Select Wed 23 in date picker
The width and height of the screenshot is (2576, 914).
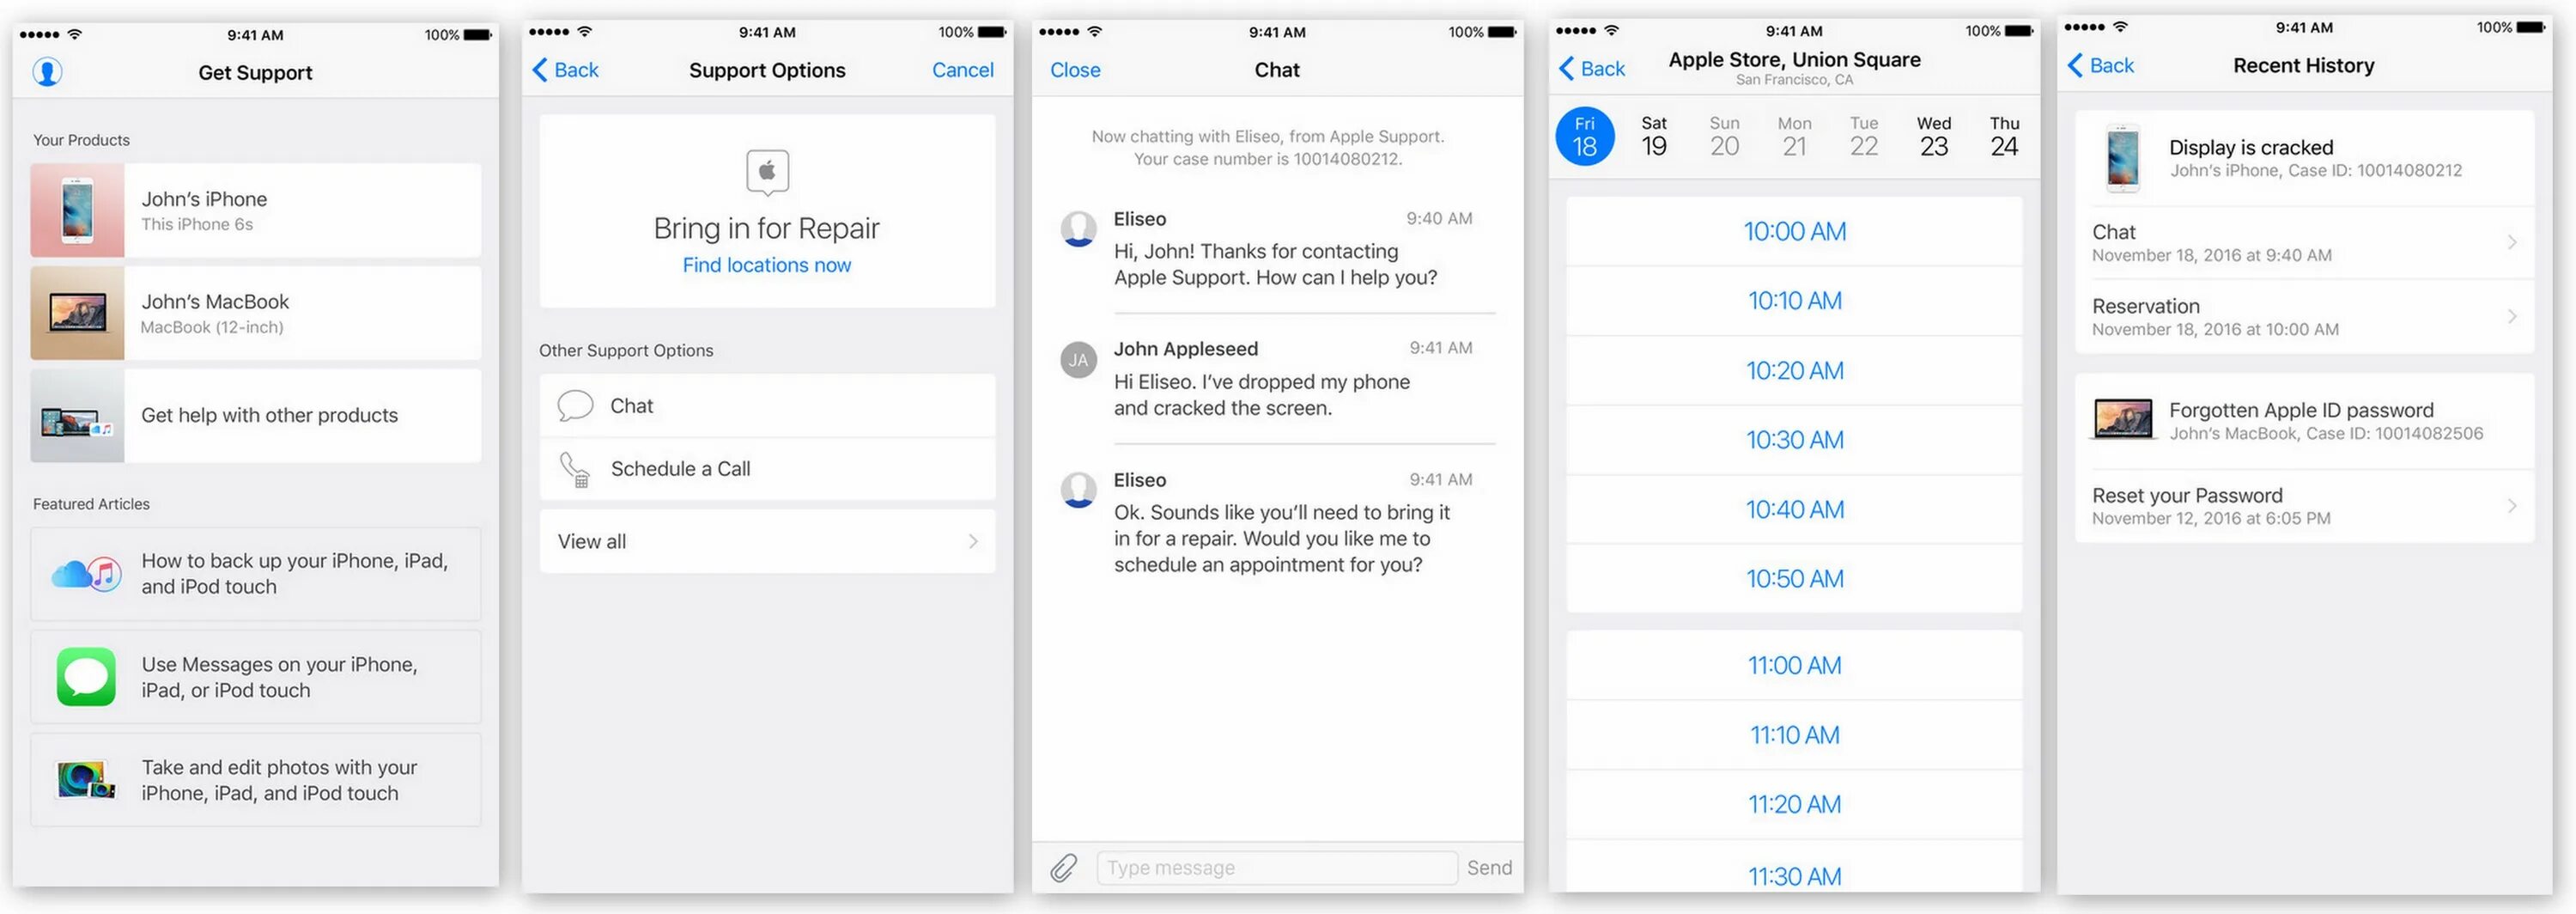1934,136
